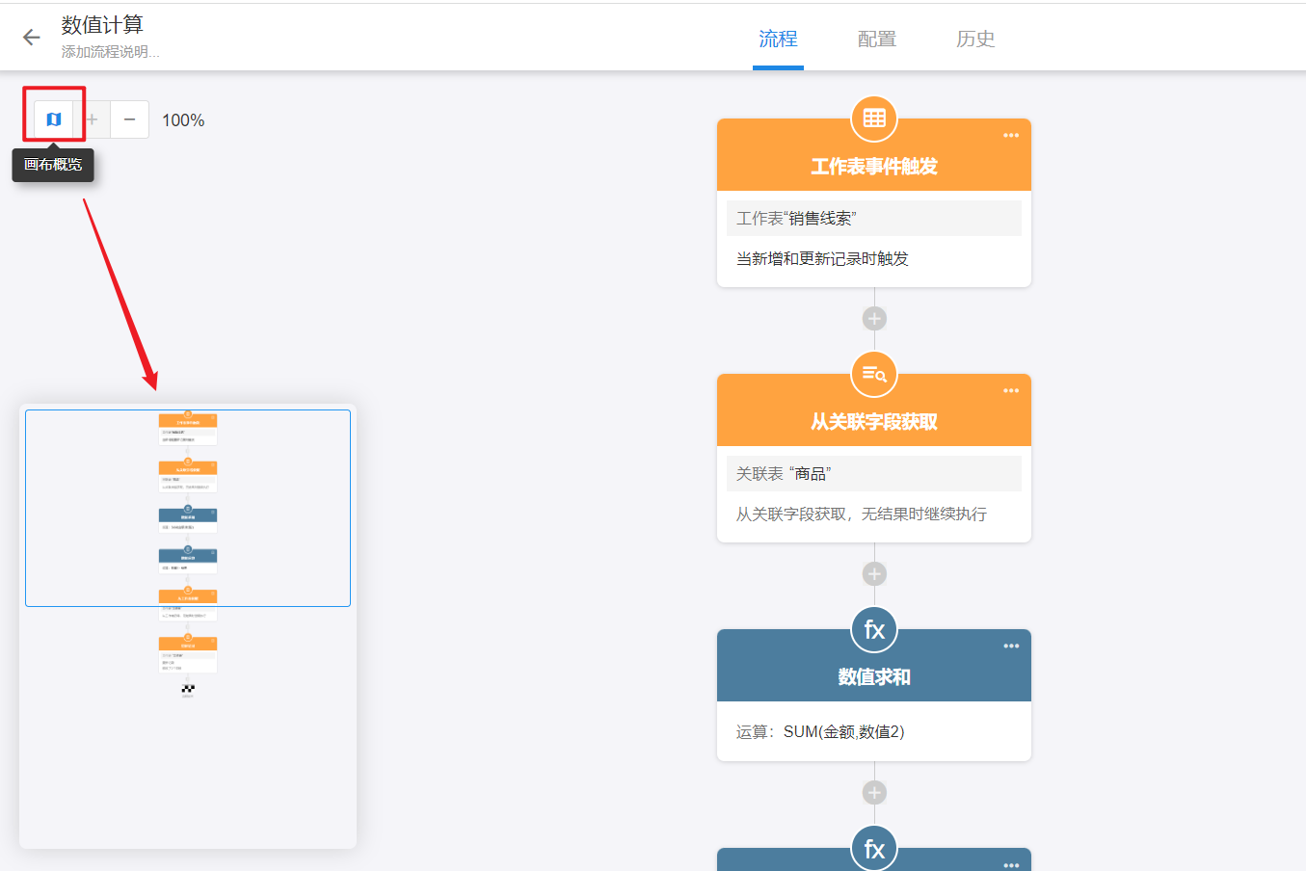Click the 从关联字段获取 search list icon
This screenshot has height=871, width=1306.
(x=874, y=374)
